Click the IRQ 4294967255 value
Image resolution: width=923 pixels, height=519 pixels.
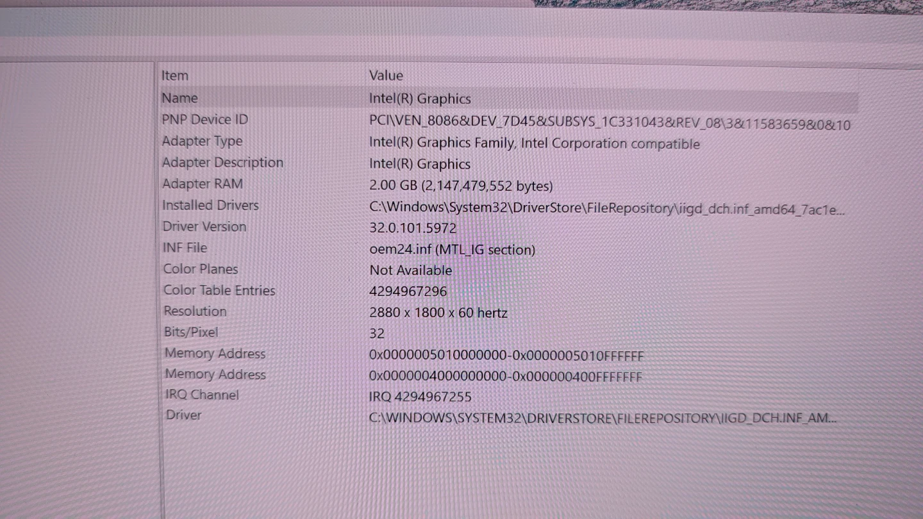coord(420,397)
